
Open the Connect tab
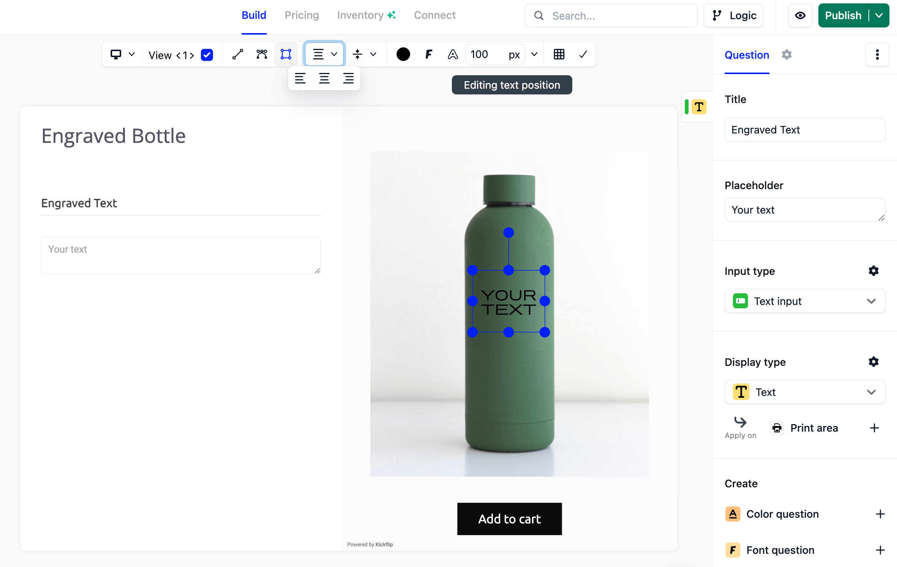[434, 15]
